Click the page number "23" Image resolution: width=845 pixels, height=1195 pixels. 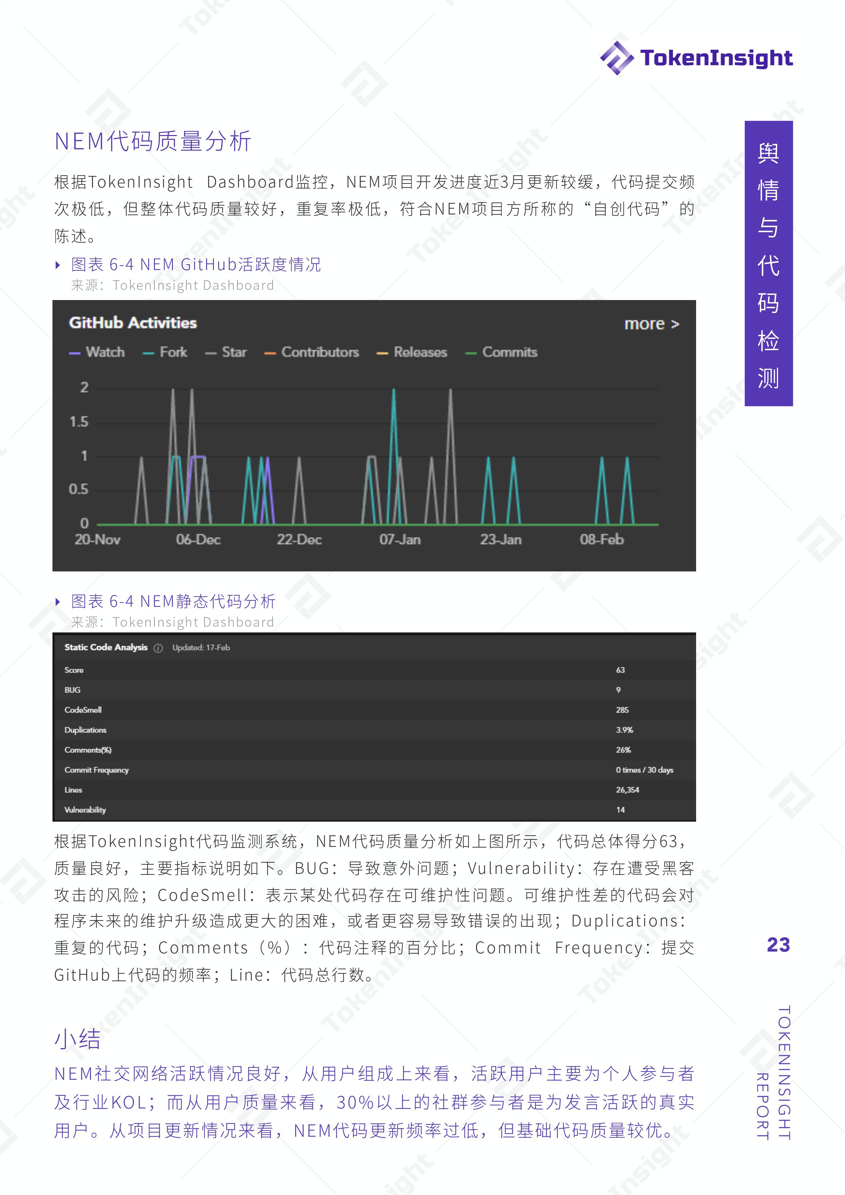tap(779, 944)
